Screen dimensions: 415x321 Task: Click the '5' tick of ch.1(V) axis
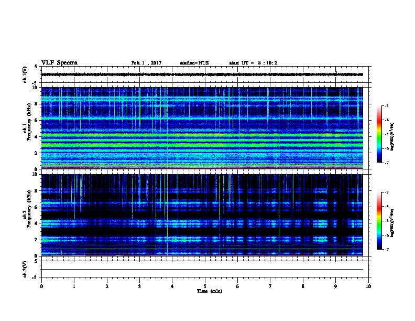pos(36,67)
